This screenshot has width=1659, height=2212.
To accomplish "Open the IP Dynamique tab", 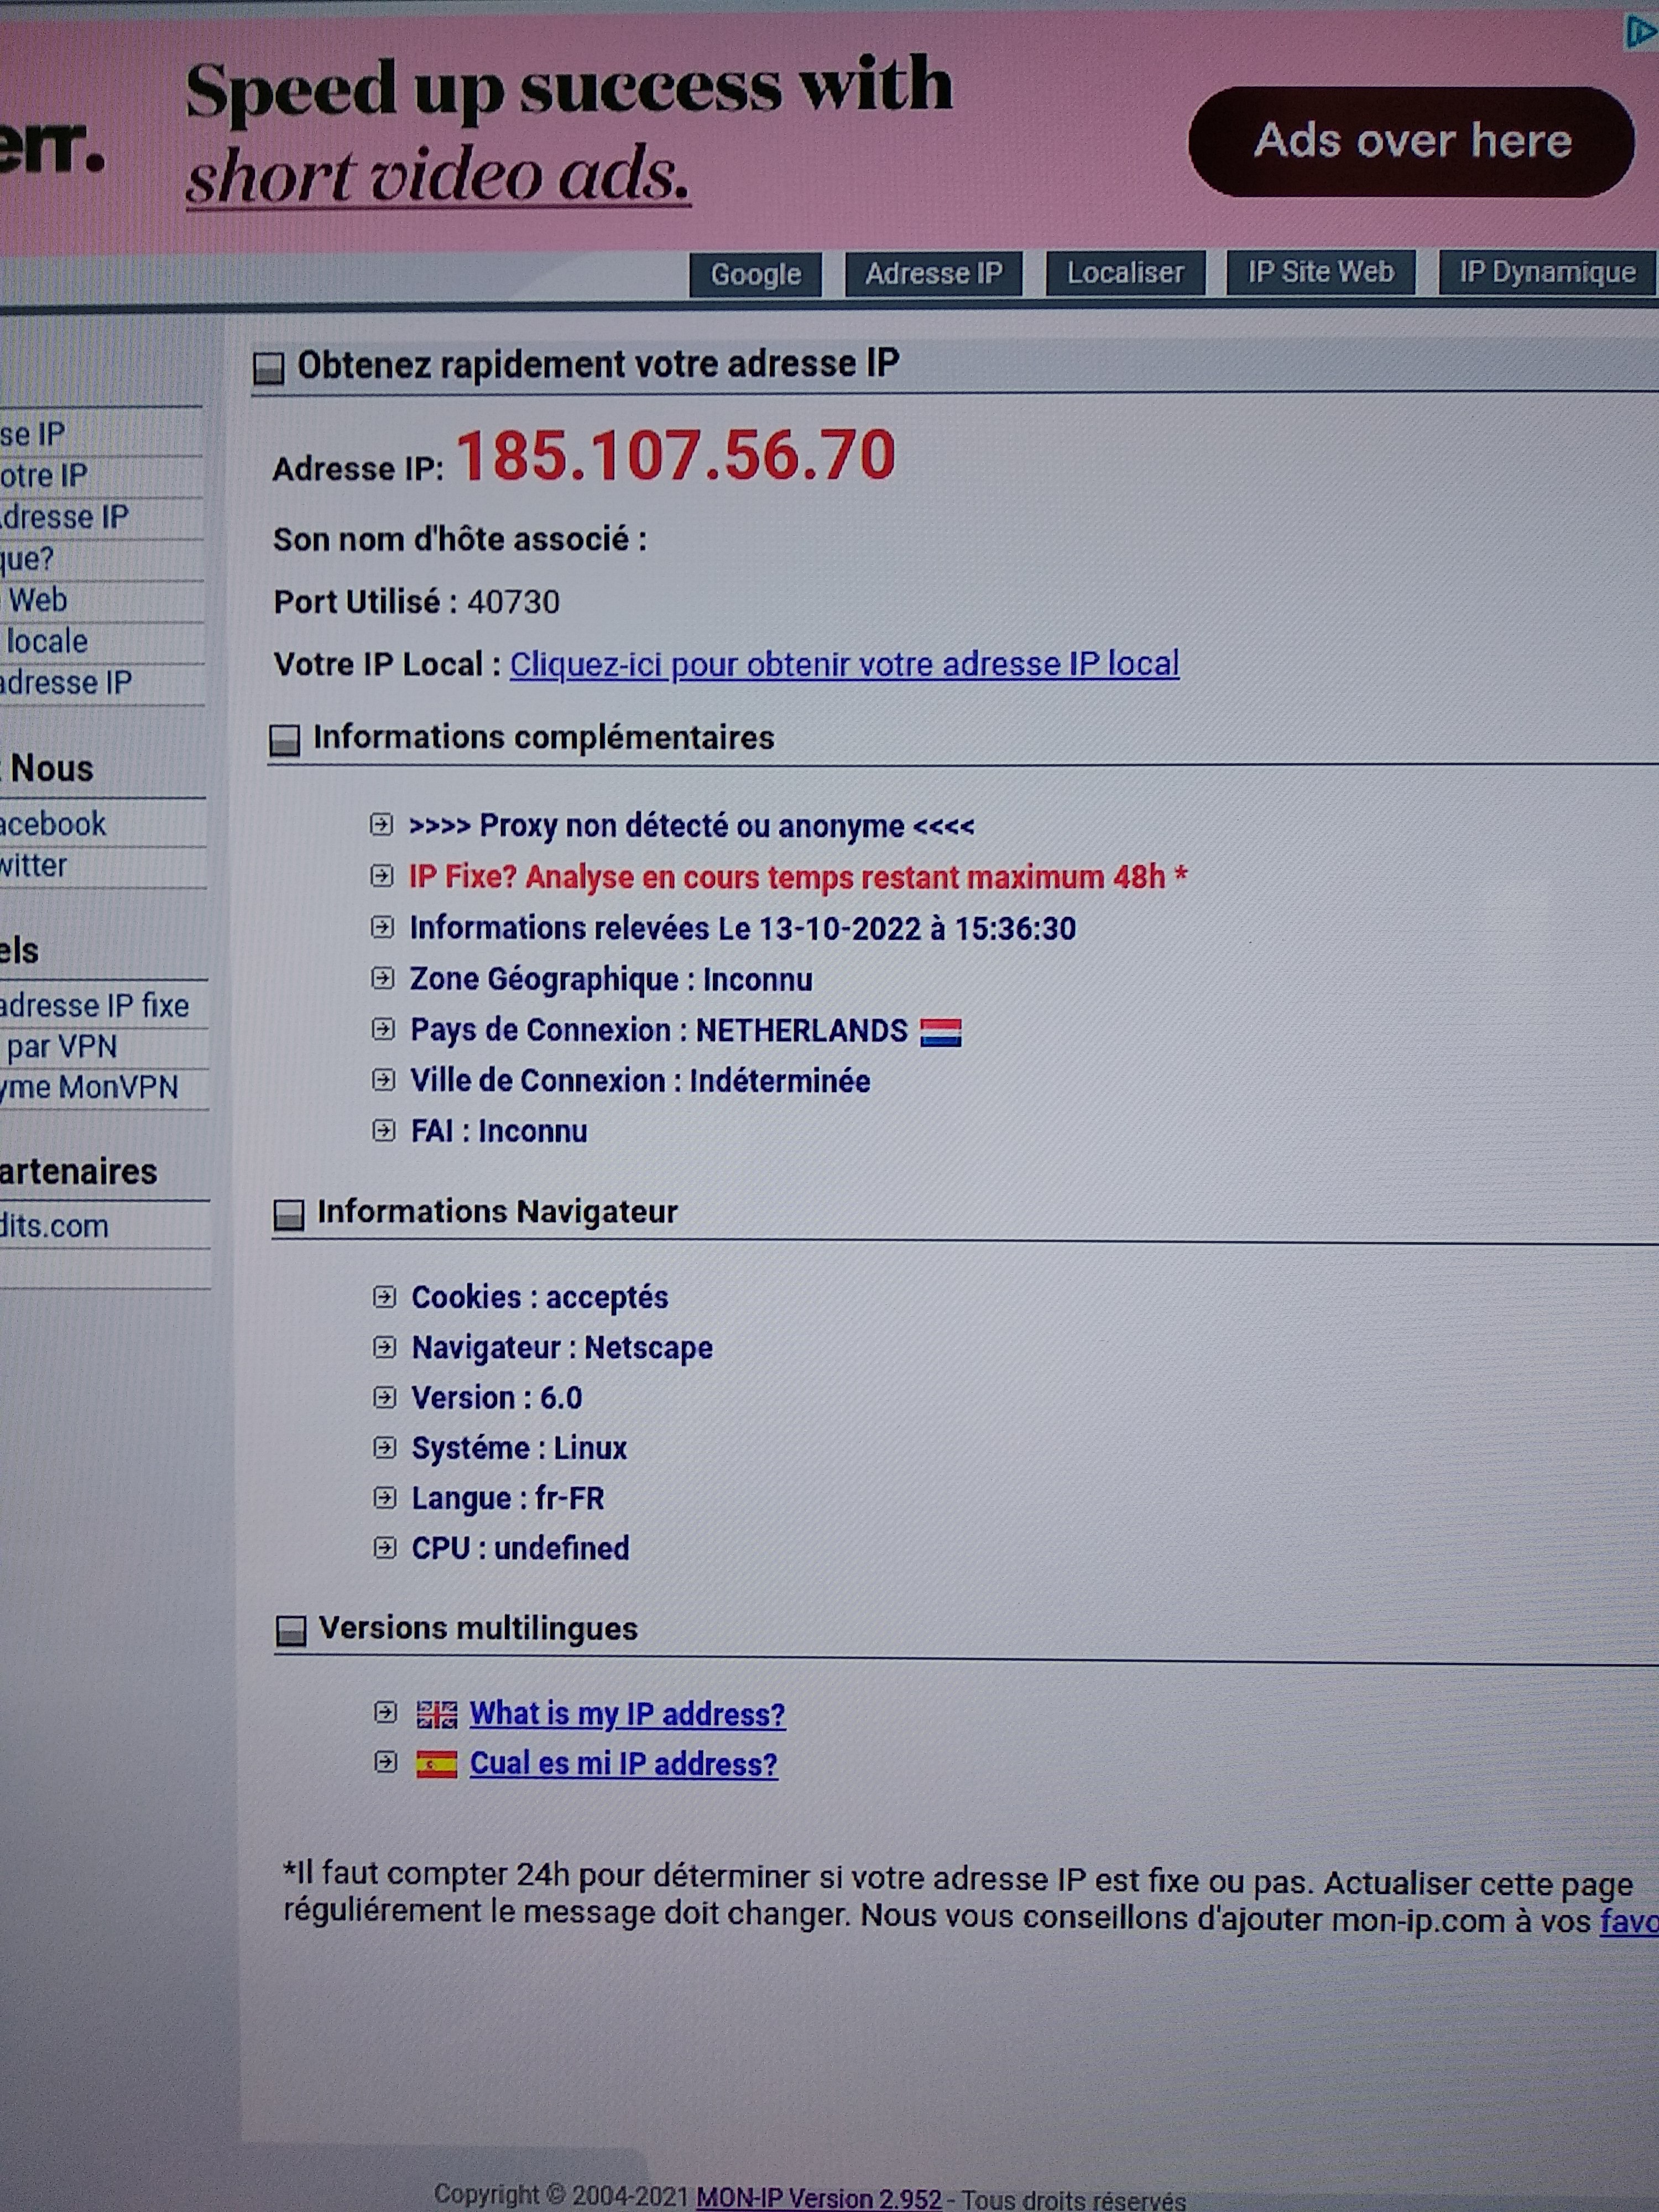I will tap(1546, 272).
